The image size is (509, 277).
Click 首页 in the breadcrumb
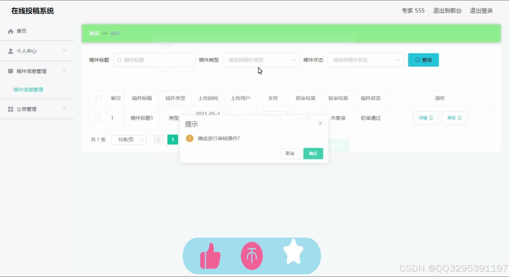pyautogui.click(x=94, y=33)
